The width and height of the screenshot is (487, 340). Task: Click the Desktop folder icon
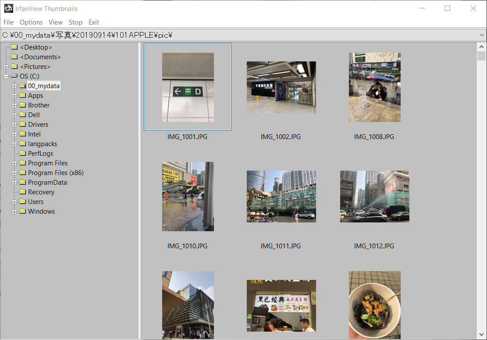point(14,47)
